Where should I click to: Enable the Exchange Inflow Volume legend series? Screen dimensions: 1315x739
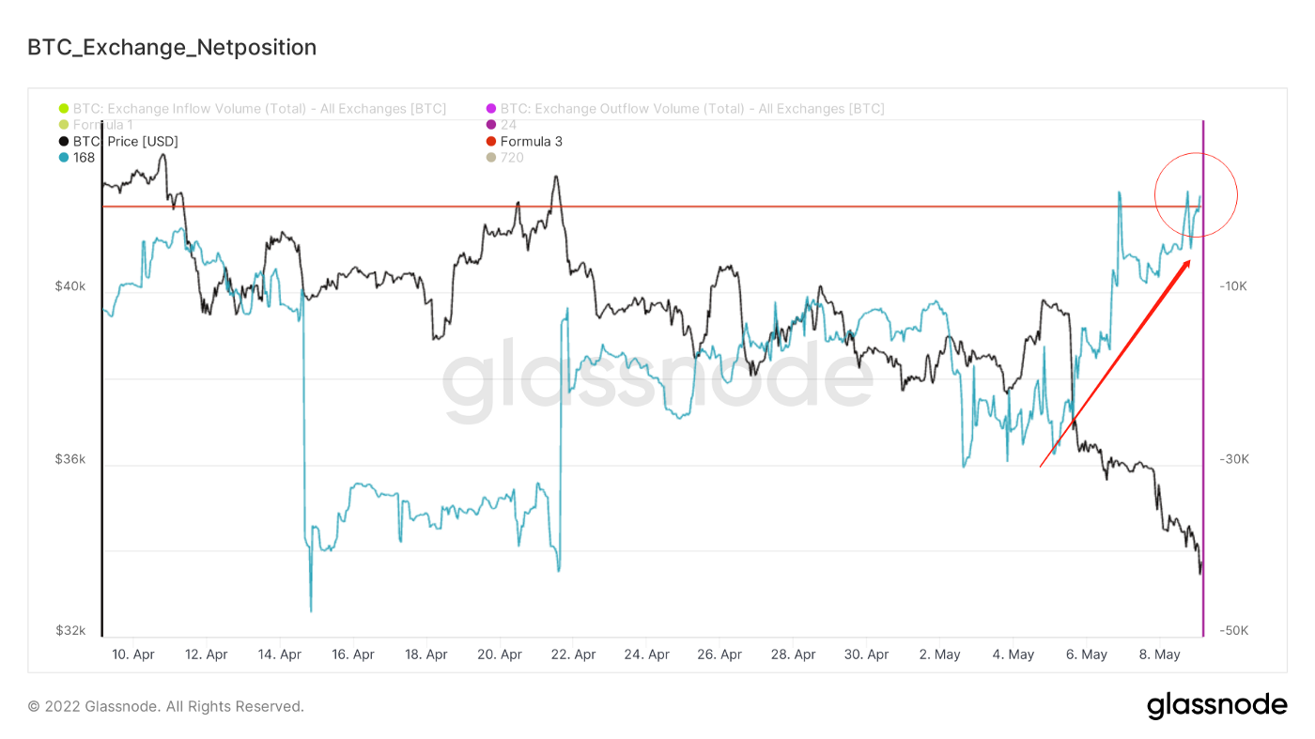pyautogui.click(x=259, y=109)
